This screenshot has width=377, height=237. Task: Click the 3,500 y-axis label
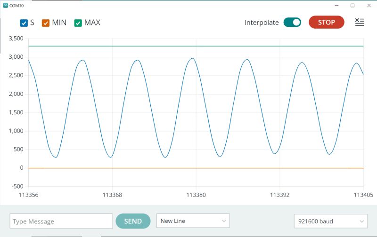[x=16, y=39]
